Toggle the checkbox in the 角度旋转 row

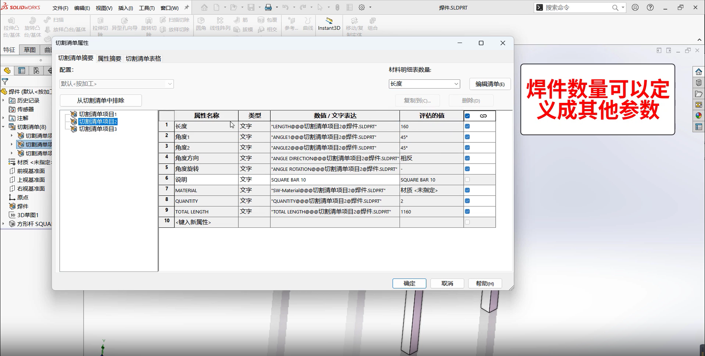point(467,169)
